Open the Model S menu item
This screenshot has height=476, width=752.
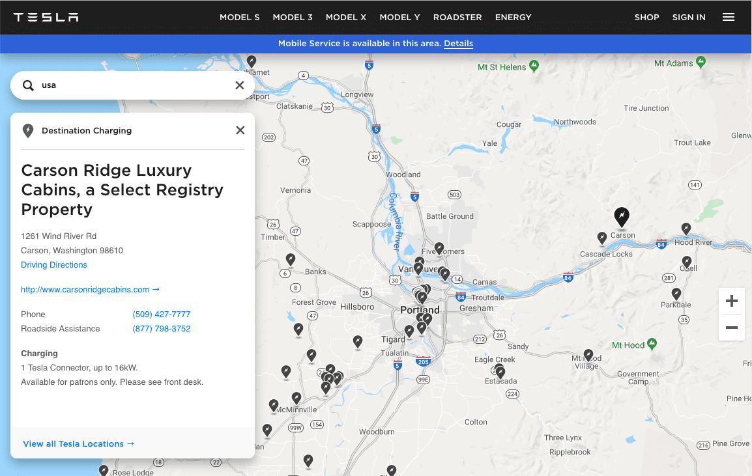point(239,18)
